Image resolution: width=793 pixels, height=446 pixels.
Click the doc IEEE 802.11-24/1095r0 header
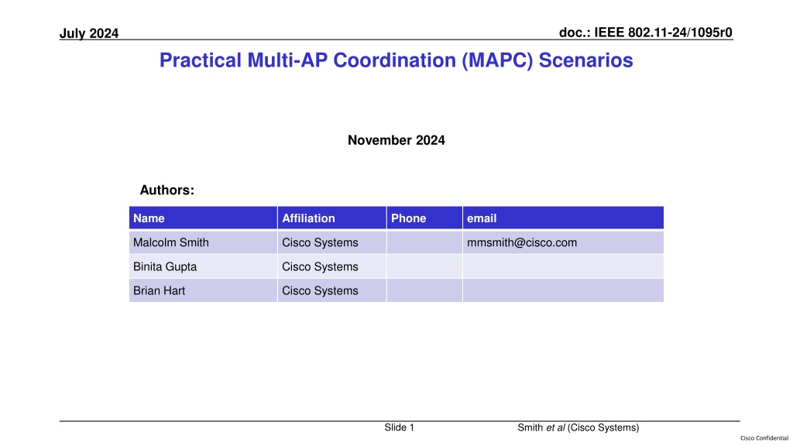[x=645, y=33]
